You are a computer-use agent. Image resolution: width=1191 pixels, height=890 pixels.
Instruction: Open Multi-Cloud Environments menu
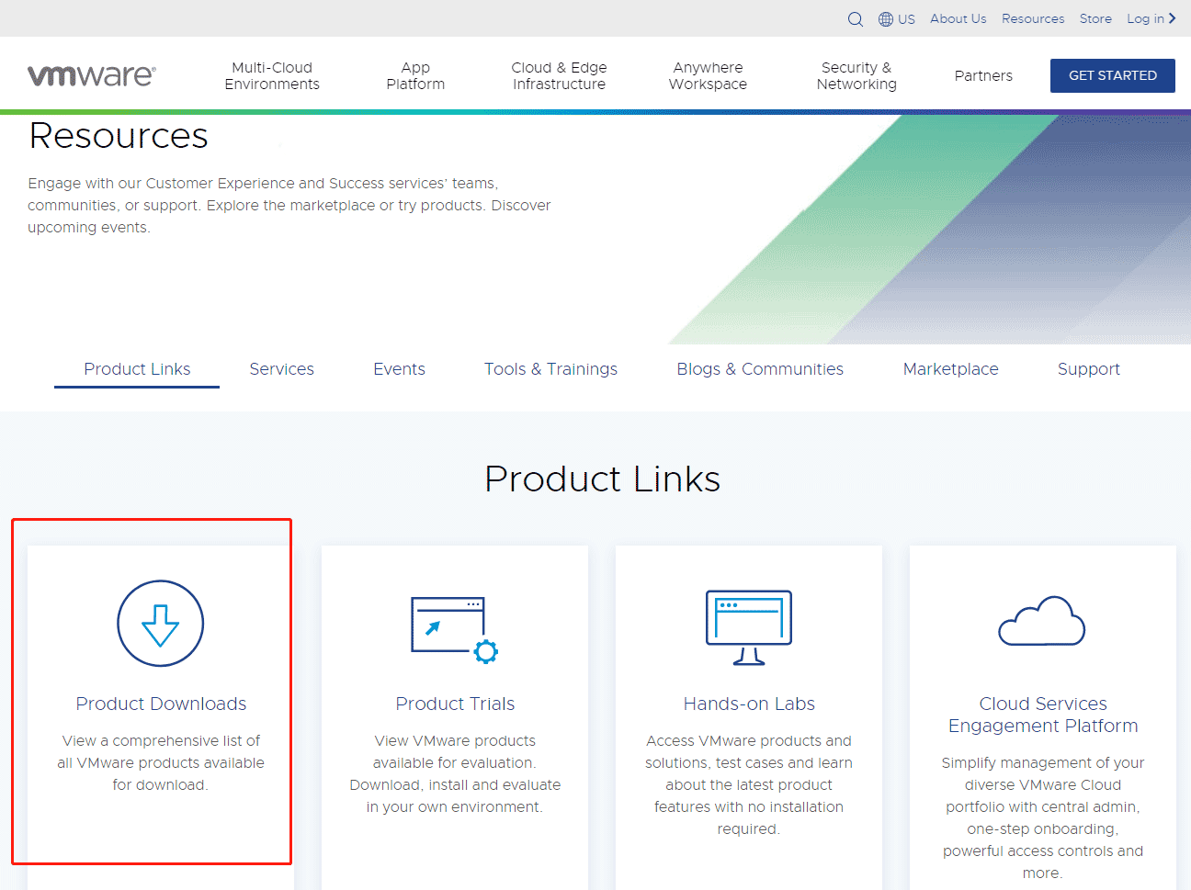coord(272,75)
